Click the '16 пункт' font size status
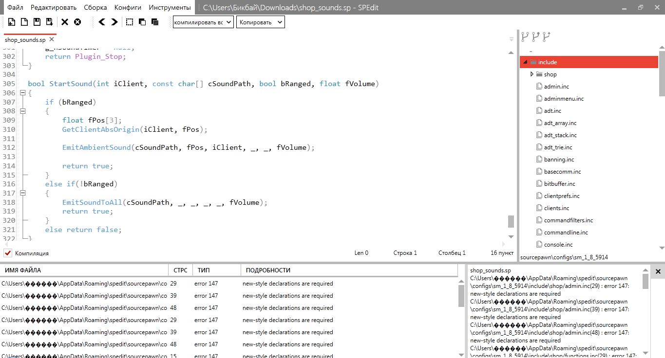This screenshot has height=358, width=665. pyautogui.click(x=502, y=253)
